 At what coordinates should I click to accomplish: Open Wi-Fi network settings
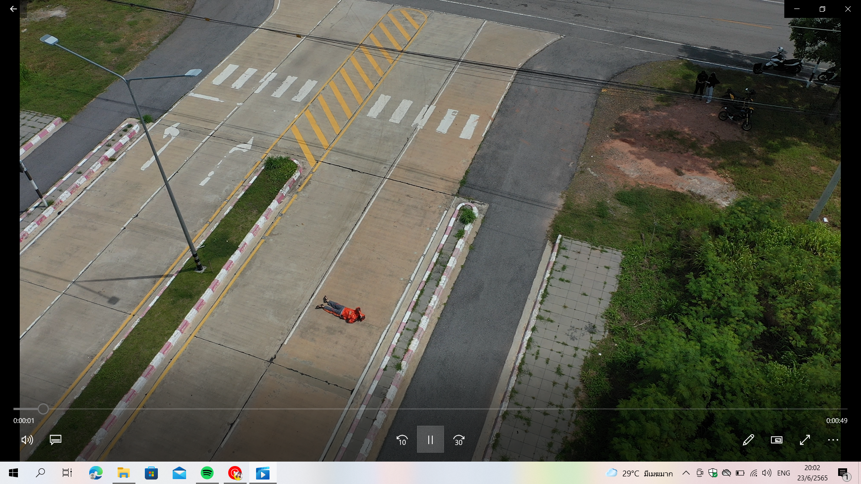[x=754, y=473]
